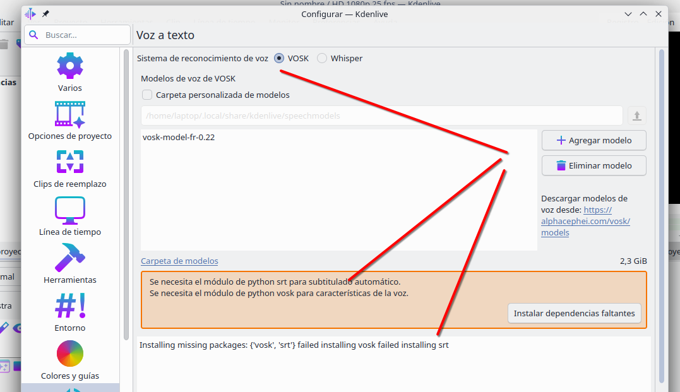Open Colores y guías settings
The width and height of the screenshot is (680, 392).
tap(70, 360)
